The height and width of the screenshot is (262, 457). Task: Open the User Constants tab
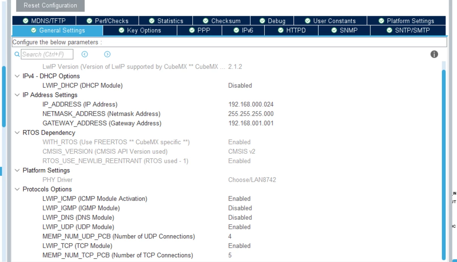(330, 21)
